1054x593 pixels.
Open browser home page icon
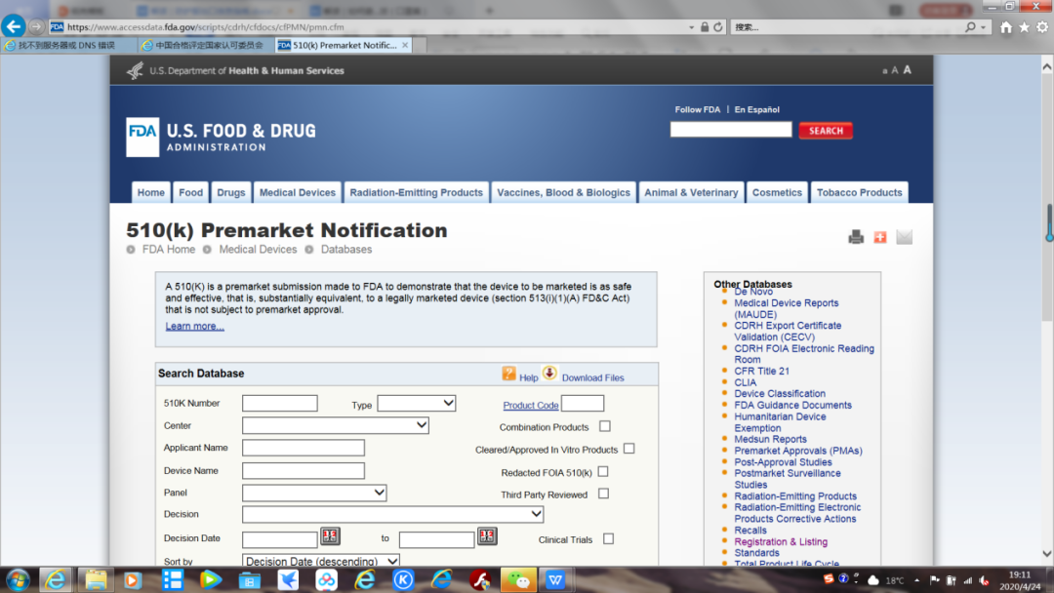pos(1005,27)
